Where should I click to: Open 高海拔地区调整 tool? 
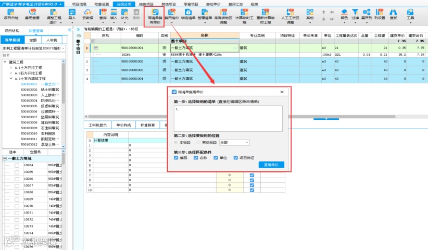tap(223, 16)
